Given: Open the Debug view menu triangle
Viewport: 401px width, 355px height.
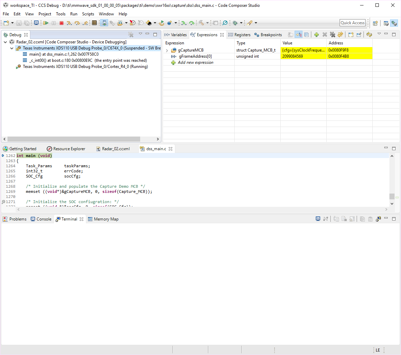Looking at the screenshot, I should click(140, 34).
